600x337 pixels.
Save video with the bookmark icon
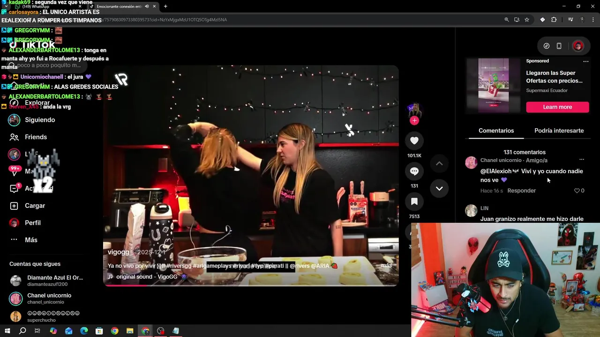414,202
